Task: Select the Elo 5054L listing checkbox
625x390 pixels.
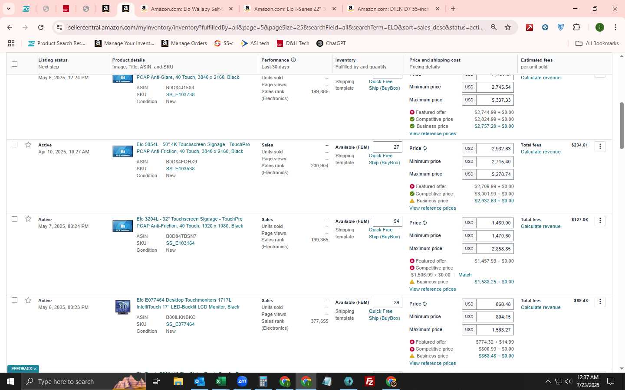Action: [x=14, y=144]
